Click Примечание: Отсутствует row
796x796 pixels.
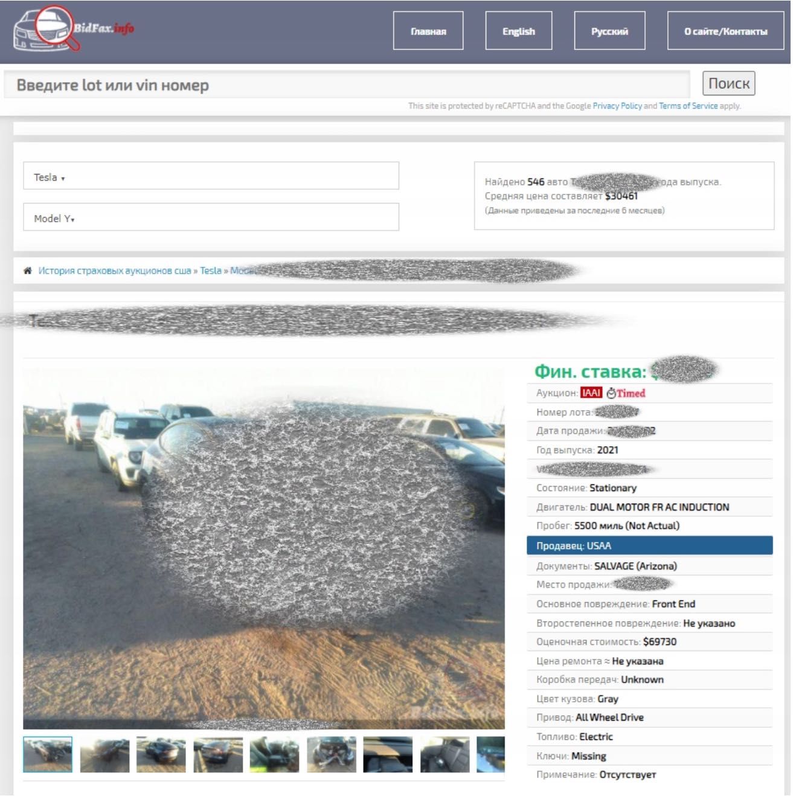[x=650, y=775]
